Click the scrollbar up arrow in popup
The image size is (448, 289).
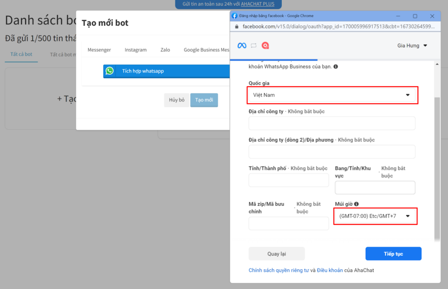[437, 64]
